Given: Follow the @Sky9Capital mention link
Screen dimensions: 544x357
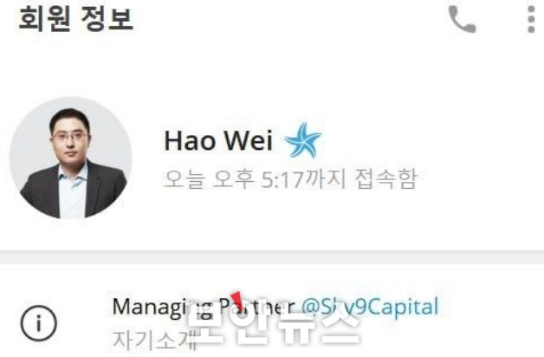Looking at the screenshot, I should tap(370, 307).
